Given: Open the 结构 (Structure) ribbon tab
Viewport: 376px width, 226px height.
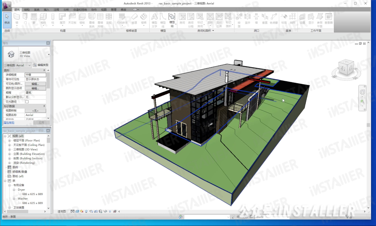Looking at the screenshot, I should (27, 10).
